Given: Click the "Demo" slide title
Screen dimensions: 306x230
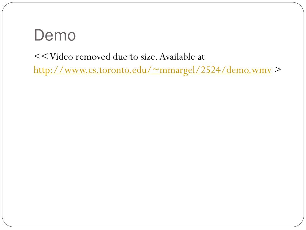Looking at the screenshot, I should click(55, 35).
